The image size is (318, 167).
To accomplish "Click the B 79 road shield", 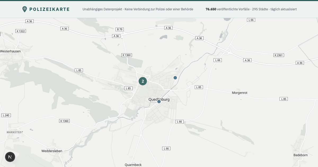I will [x=120, y=29].
